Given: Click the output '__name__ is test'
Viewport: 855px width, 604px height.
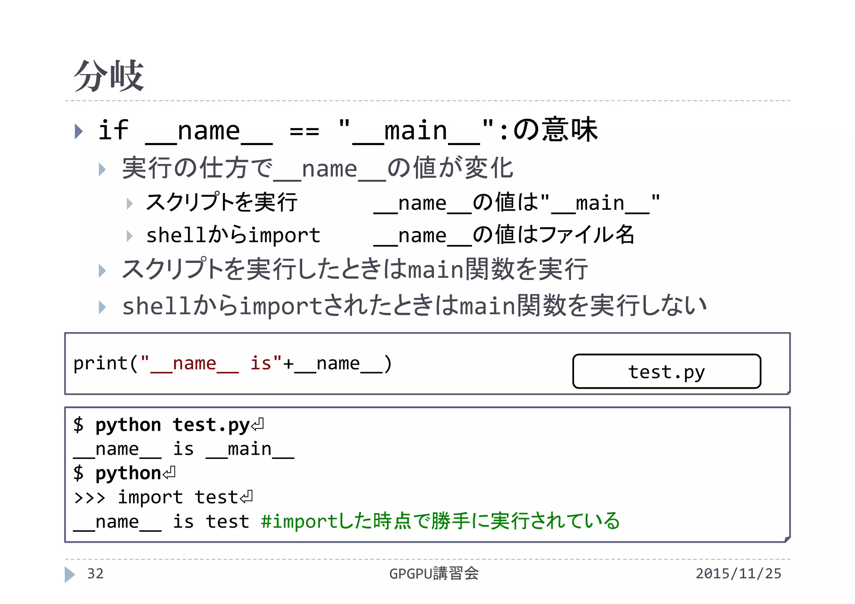Looking at the screenshot, I should (x=161, y=522).
